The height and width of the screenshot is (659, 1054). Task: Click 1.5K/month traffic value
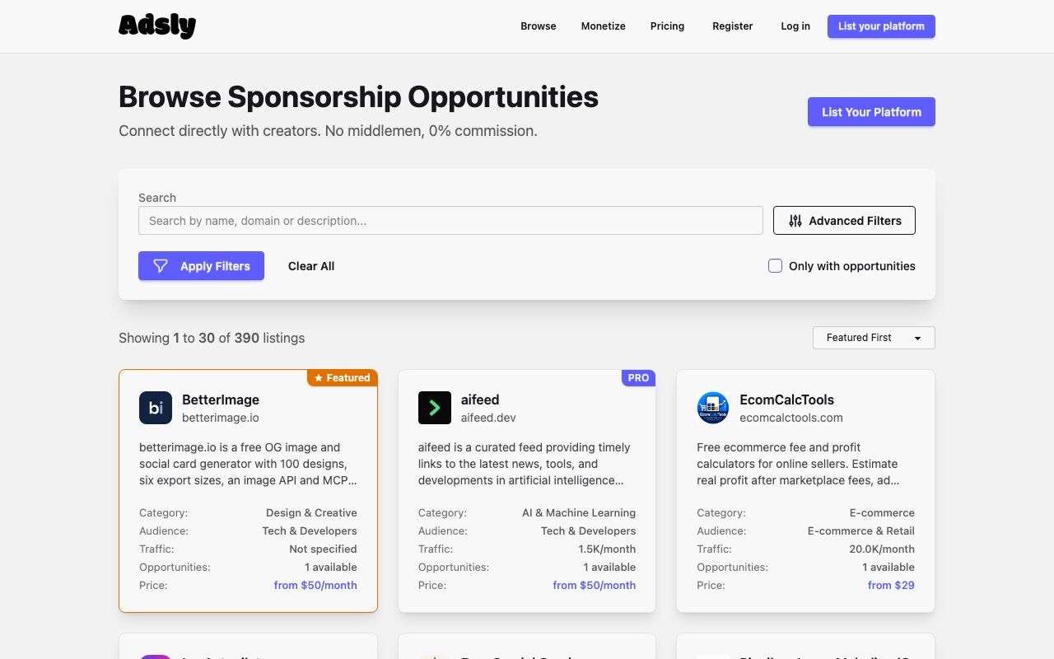[607, 549]
